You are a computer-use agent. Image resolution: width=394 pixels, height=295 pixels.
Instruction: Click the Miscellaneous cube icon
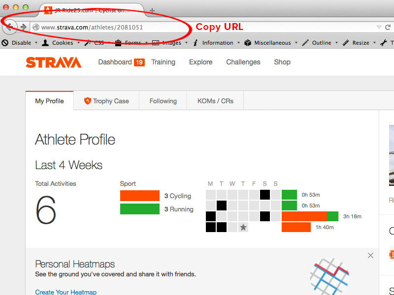point(248,43)
